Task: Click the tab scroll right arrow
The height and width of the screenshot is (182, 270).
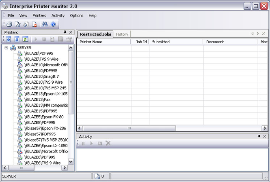Action: [258, 34]
